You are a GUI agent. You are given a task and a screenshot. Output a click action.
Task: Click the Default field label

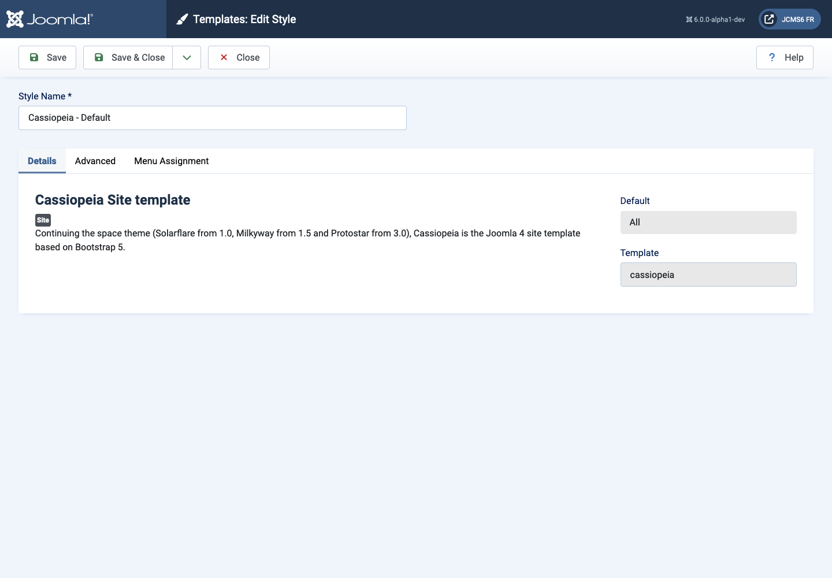coord(635,201)
